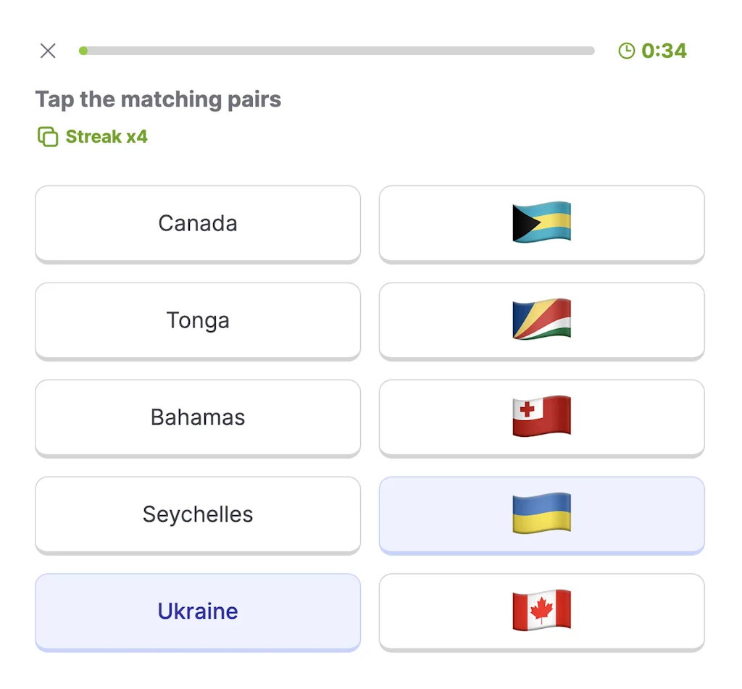Click the 0:34 countdown timer

tap(667, 51)
